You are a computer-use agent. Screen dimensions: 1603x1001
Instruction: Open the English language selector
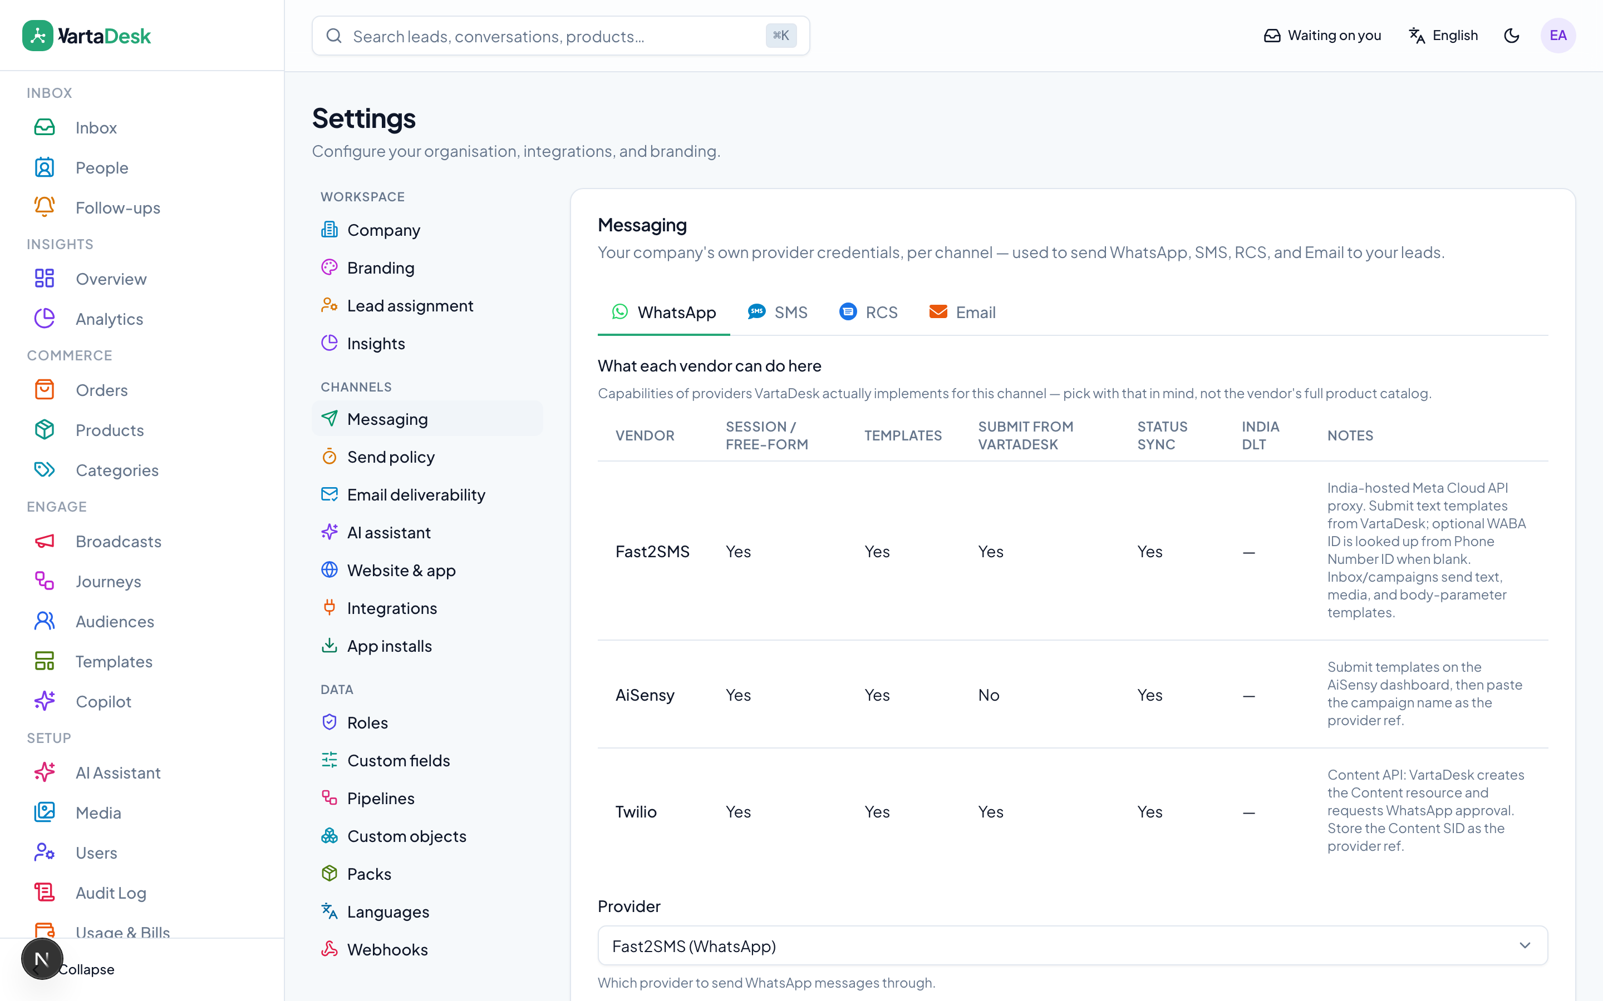pos(1443,36)
